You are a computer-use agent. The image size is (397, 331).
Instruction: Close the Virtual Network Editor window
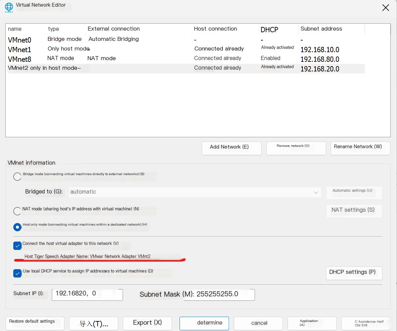pyautogui.click(x=386, y=8)
